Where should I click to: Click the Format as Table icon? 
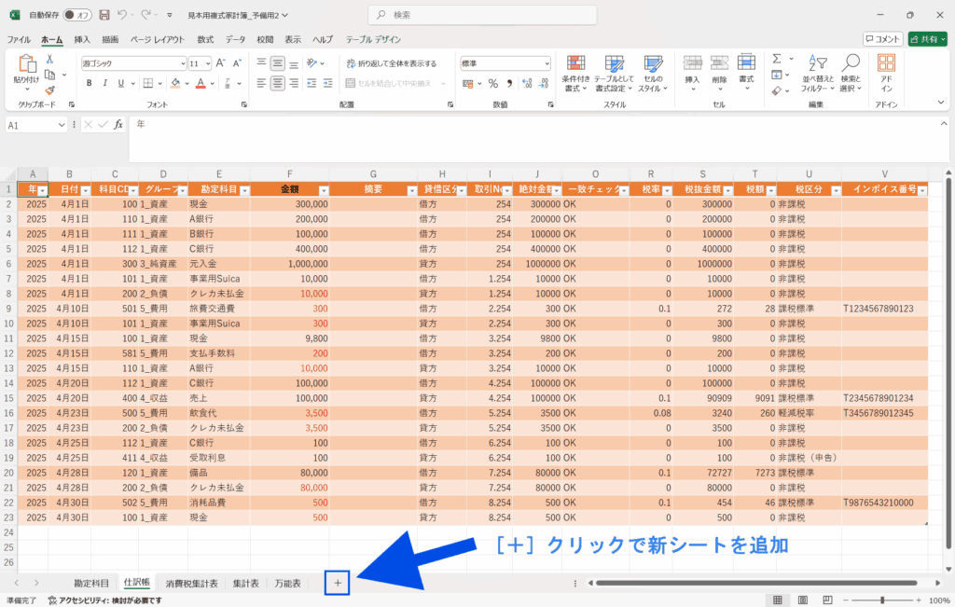click(614, 63)
